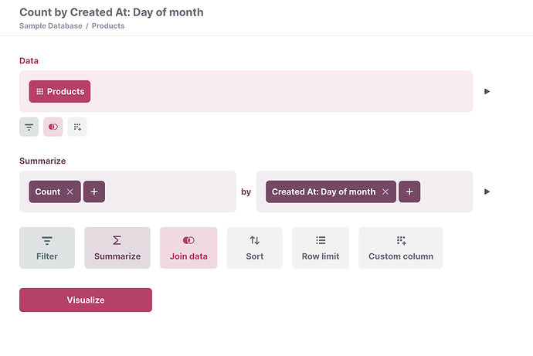Preview the Data step with the arrow
The width and height of the screenshot is (533, 356).
[487, 91]
